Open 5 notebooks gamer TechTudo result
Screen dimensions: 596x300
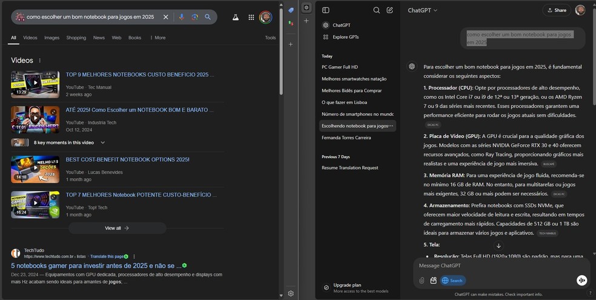[96, 266]
